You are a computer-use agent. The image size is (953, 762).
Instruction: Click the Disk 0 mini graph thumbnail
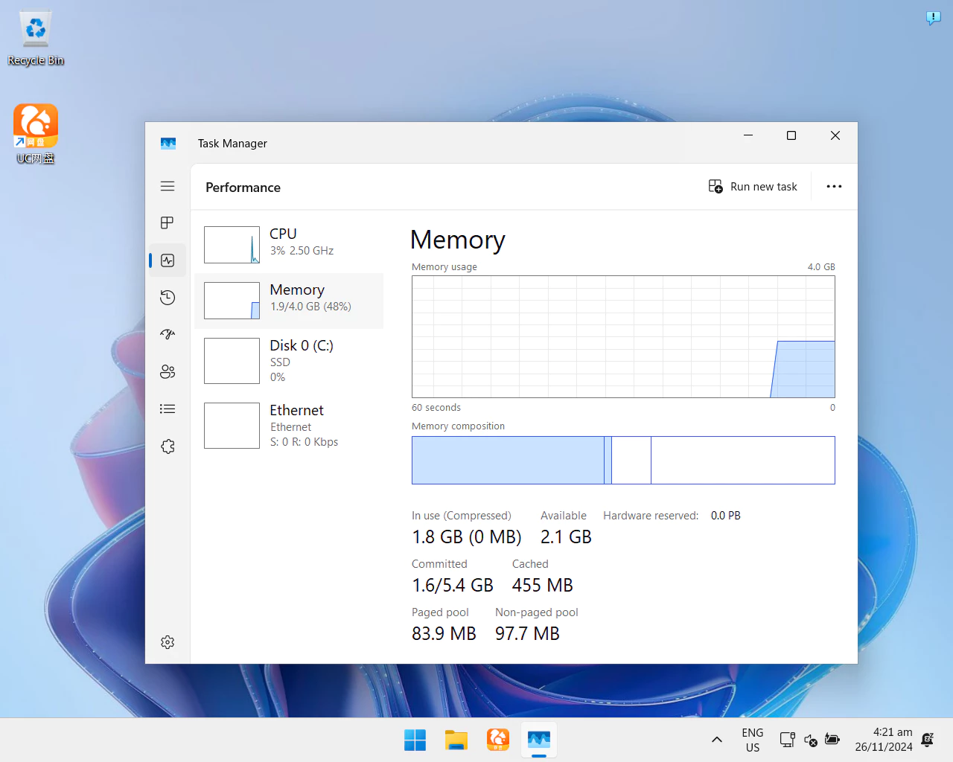point(232,361)
